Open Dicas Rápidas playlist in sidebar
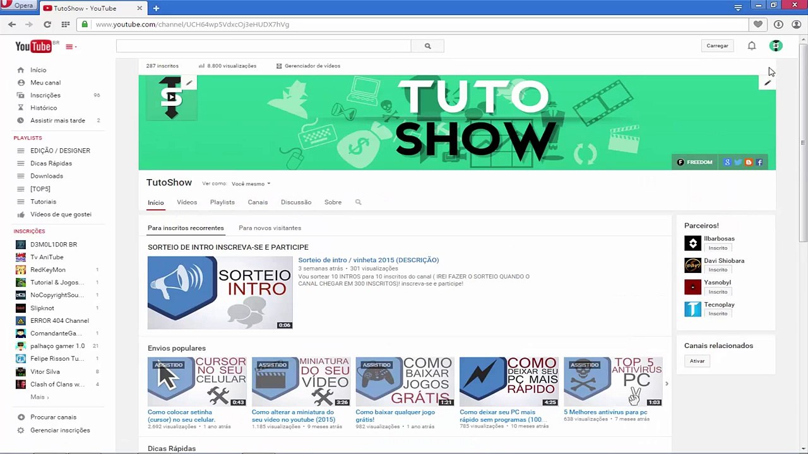 pyautogui.click(x=51, y=163)
